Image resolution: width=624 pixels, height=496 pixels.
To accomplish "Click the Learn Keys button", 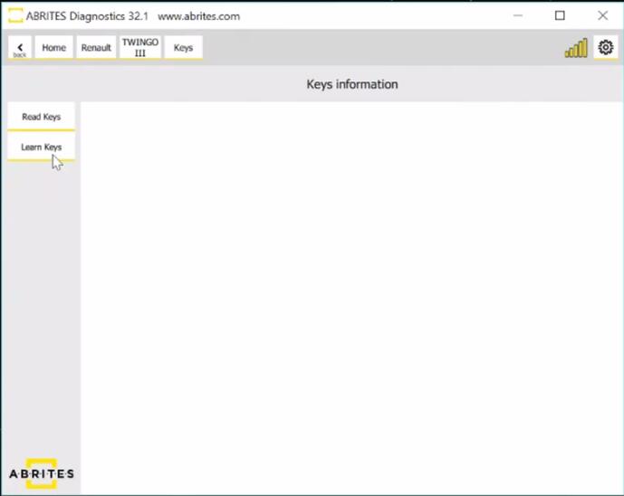I will (41, 148).
